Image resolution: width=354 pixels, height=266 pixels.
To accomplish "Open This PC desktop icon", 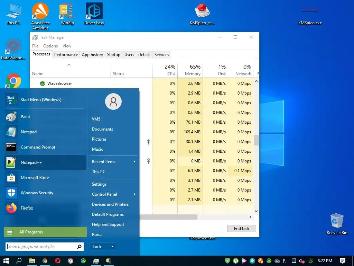I will pos(13,14).
